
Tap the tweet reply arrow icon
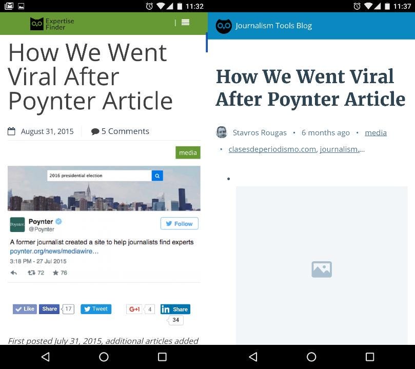pyautogui.click(x=14, y=273)
